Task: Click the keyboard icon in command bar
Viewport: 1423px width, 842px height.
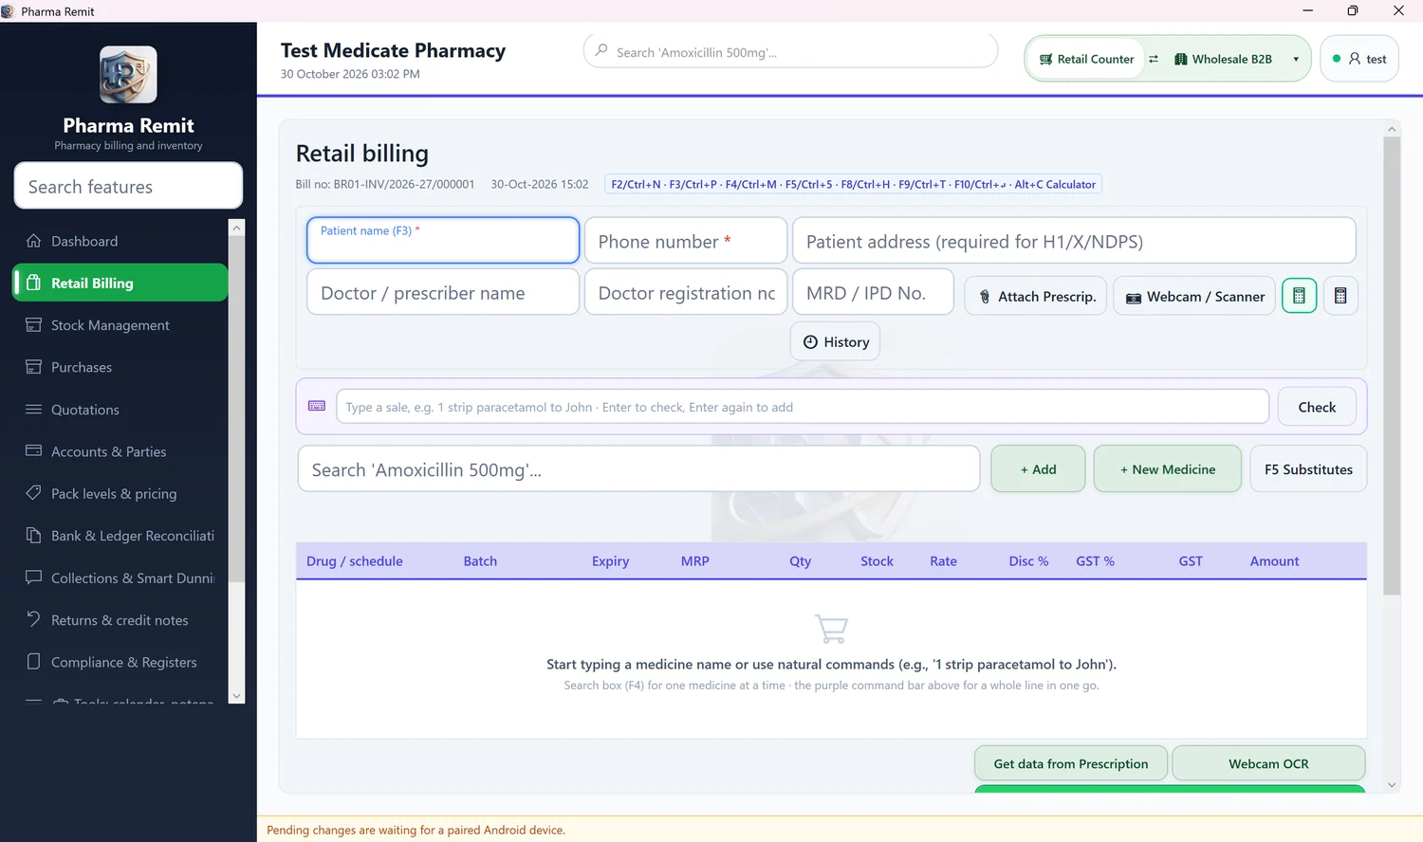Action: click(x=317, y=406)
